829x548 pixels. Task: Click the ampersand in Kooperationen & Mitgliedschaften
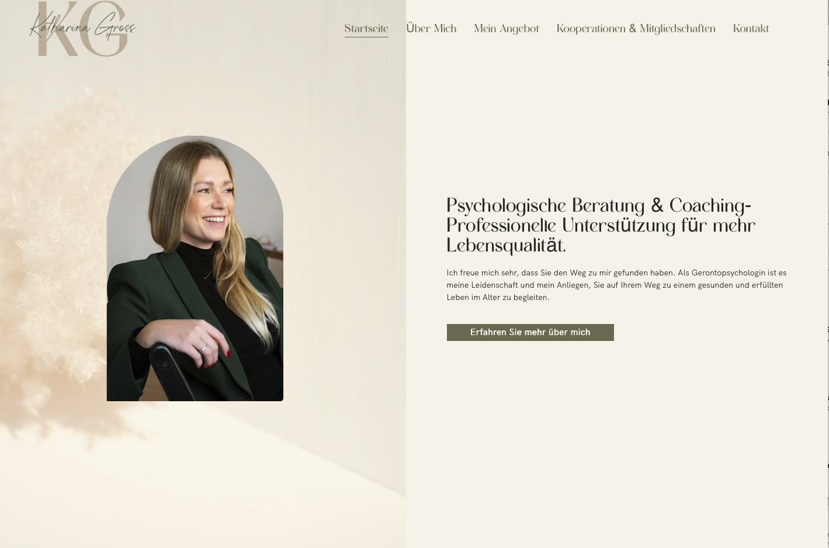coord(632,29)
